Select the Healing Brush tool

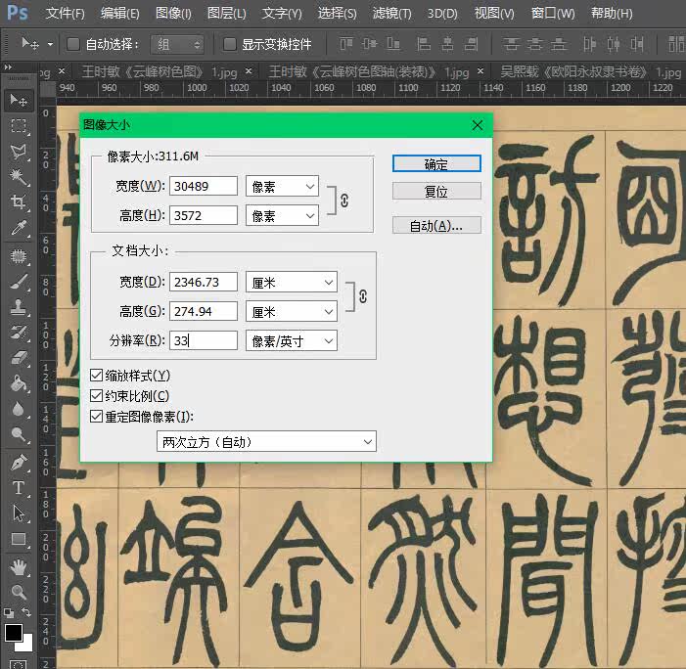19,256
